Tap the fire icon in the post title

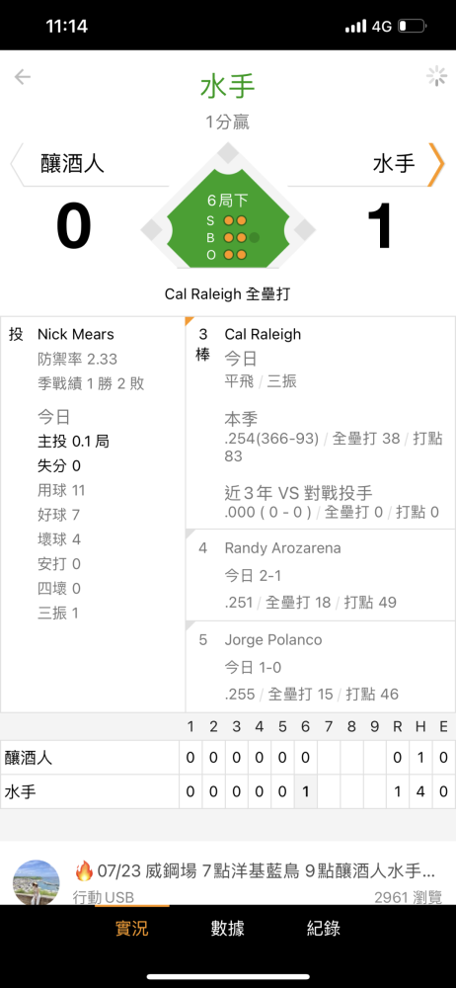pyautogui.click(x=84, y=870)
